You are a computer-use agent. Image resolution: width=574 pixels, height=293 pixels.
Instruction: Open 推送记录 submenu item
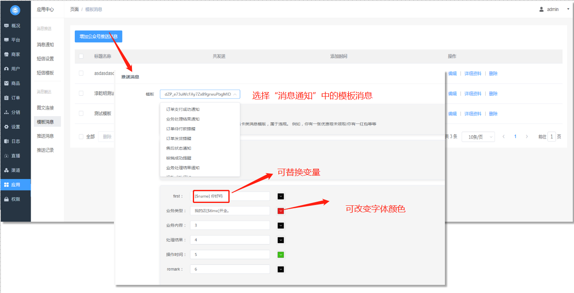tap(45, 150)
